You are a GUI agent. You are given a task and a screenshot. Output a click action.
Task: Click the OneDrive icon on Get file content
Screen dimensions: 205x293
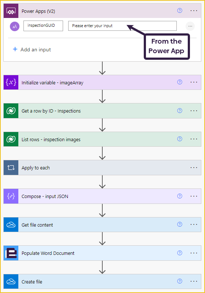(x=11, y=224)
